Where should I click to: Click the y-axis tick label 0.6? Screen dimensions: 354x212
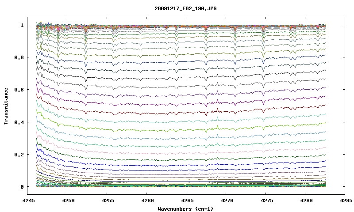pos(19,90)
